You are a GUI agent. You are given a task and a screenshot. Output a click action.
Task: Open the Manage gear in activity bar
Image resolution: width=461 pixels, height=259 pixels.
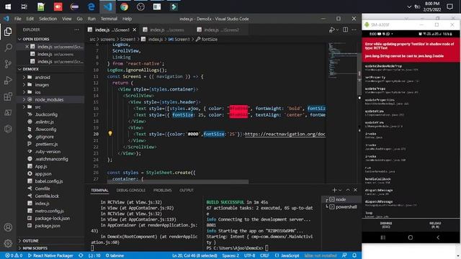(x=8, y=243)
